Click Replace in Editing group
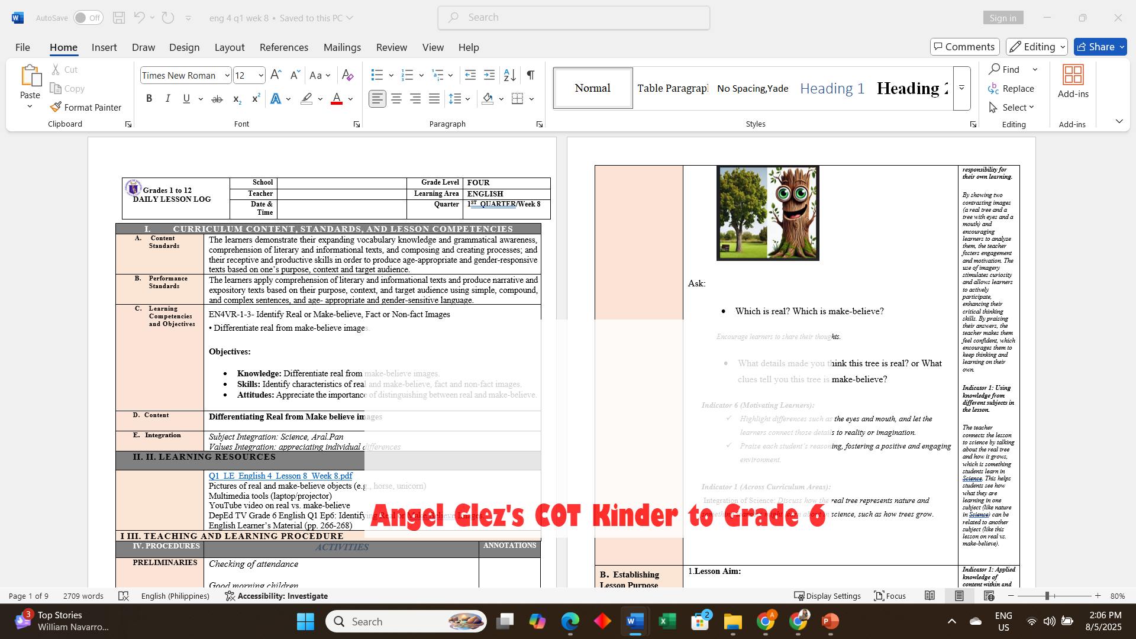Image resolution: width=1136 pixels, height=639 pixels. point(1011,88)
